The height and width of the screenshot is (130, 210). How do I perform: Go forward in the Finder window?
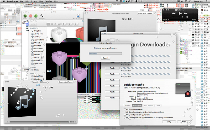(35, 24)
